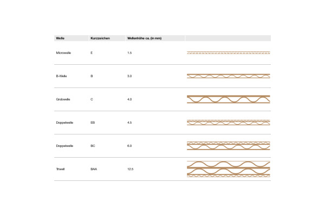325x216 pixels.
Task: Click the Triwell triple-wall profile illustration
Action: click(x=228, y=168)
